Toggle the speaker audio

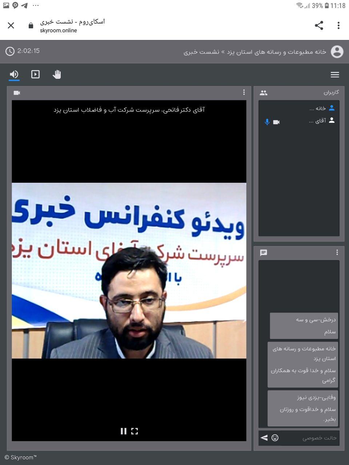pyautogui.click(x=14, y=74)
